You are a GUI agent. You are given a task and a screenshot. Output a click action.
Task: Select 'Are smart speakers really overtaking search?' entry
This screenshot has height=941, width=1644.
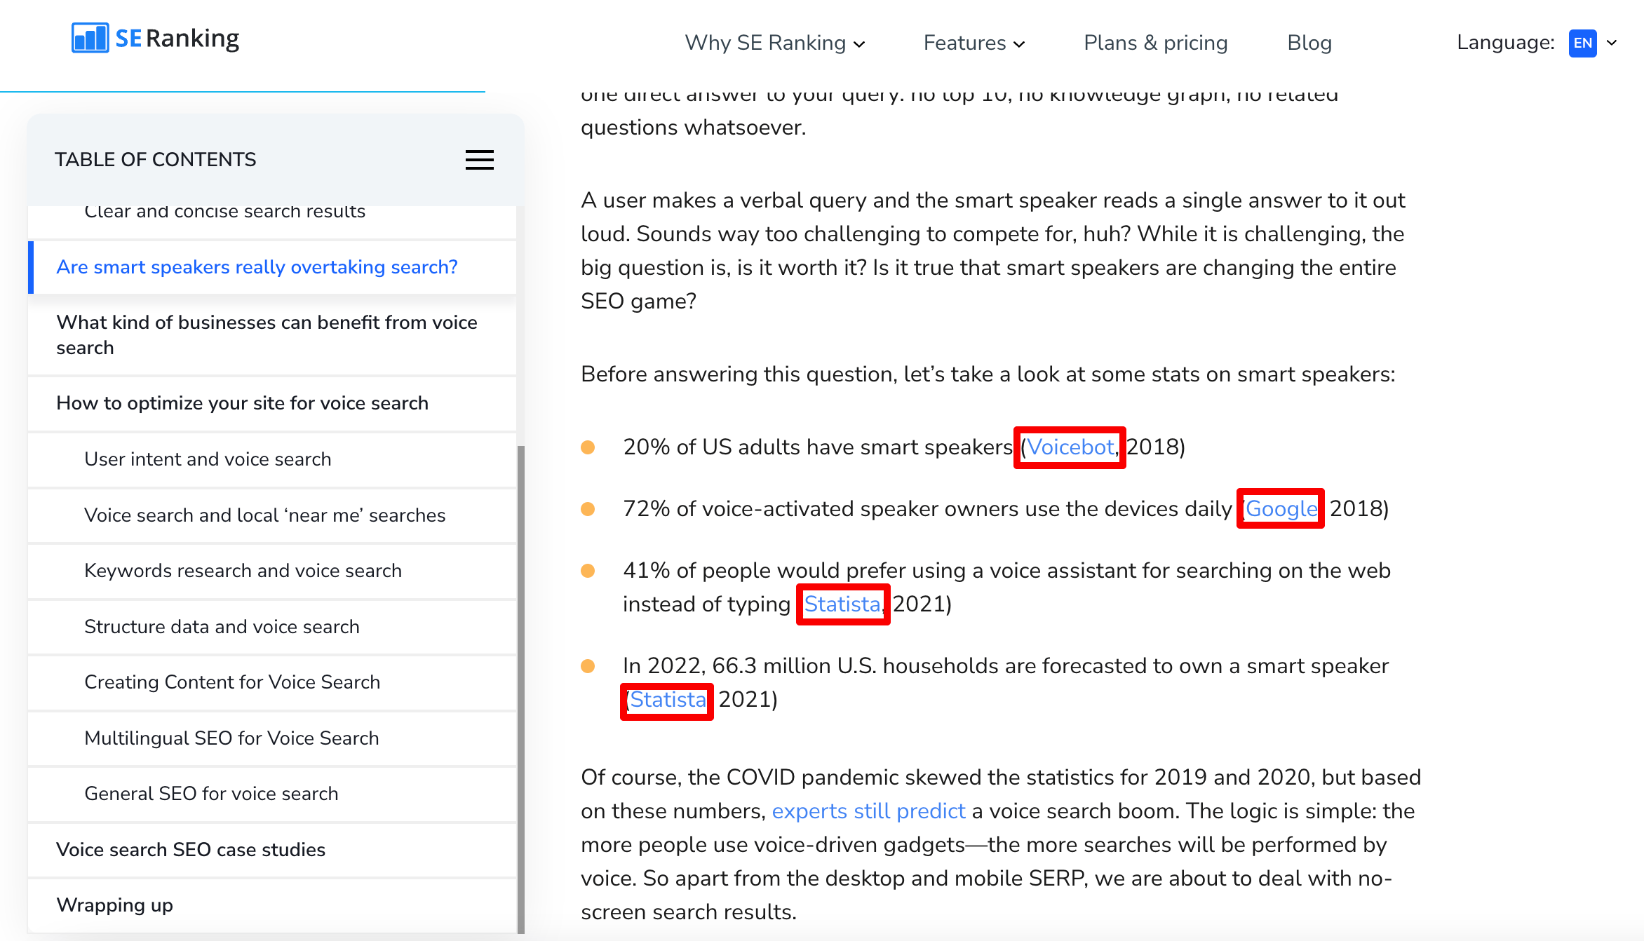tap(272, 267)
